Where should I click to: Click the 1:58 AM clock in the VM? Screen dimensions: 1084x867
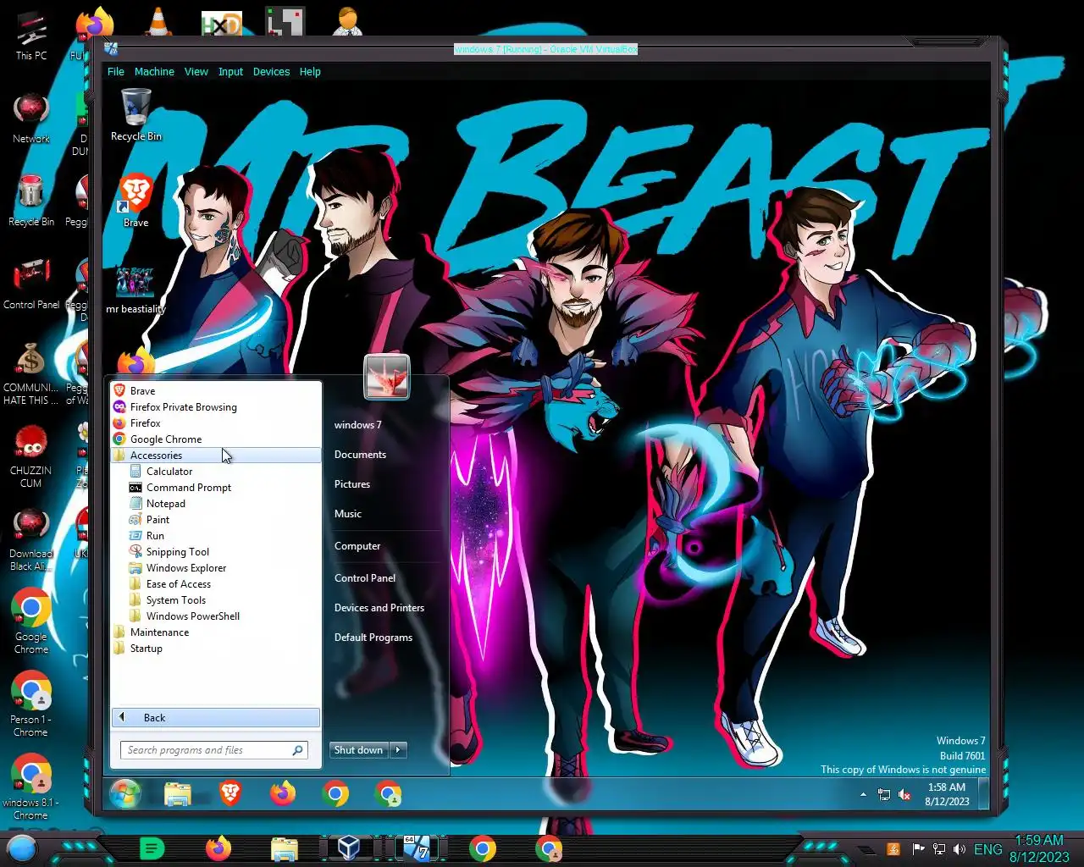click(x=947, y=794)
